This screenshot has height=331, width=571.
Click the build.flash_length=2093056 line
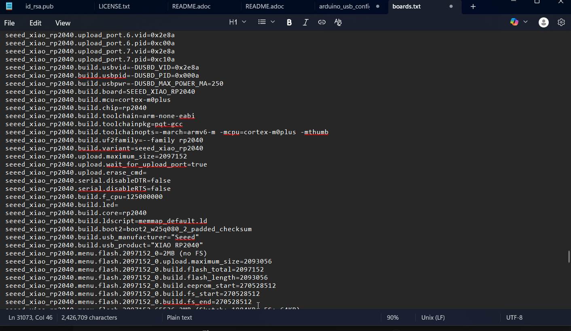pyautogui.click(x=137, y=278)
